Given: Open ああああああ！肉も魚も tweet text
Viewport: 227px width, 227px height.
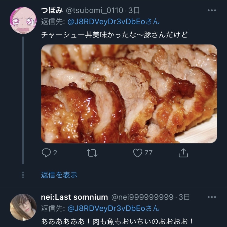Looking at the screenshot, I should (117, 222).
